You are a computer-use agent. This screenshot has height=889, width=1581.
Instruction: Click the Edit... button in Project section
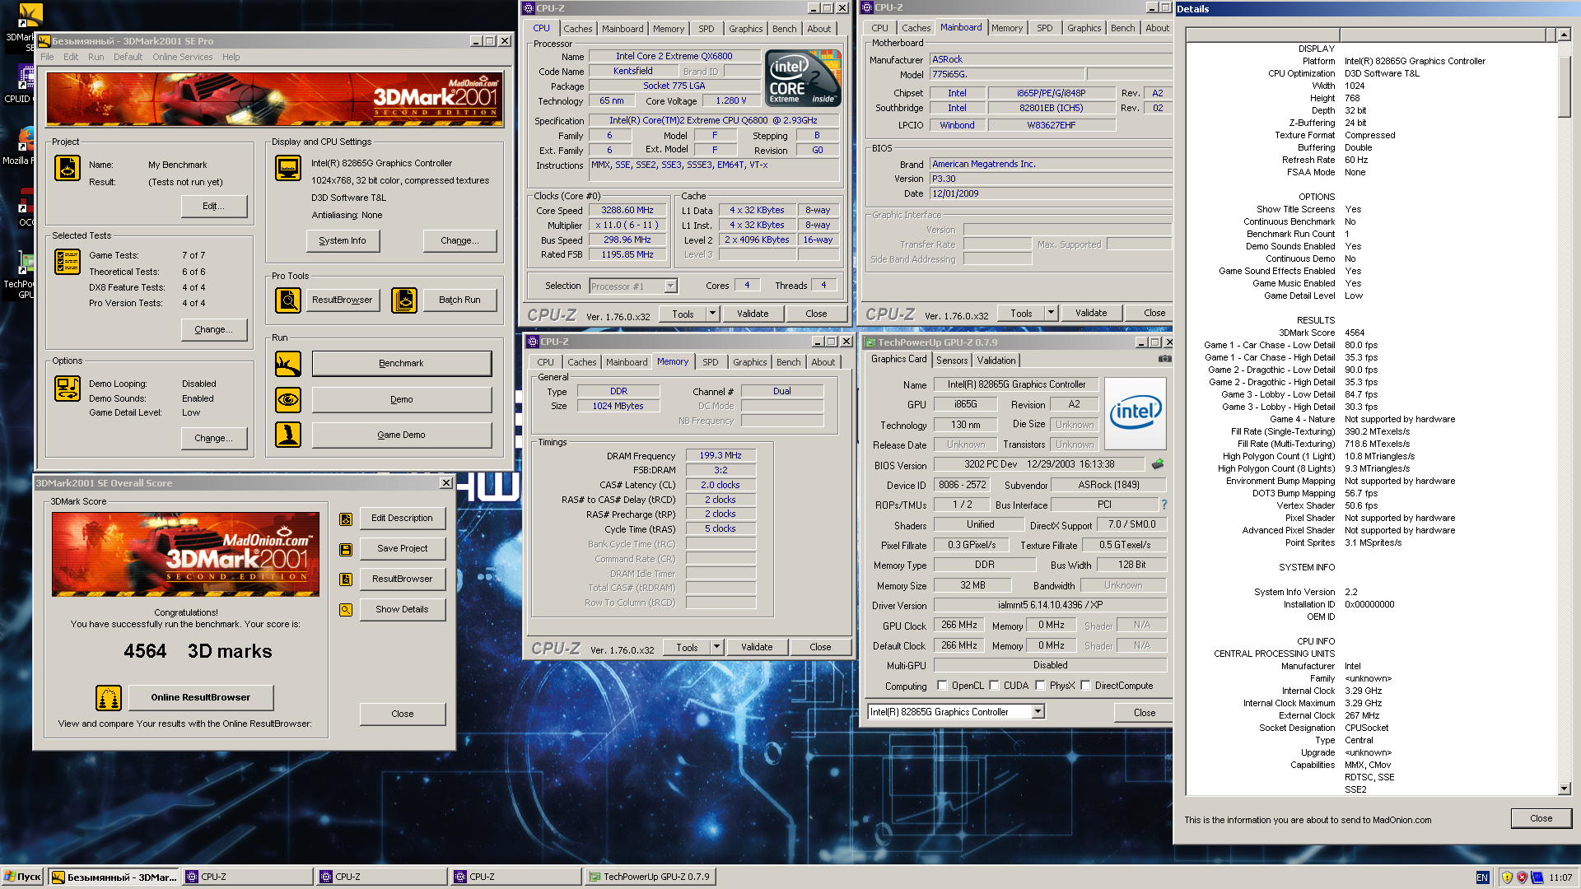[214, 207]
